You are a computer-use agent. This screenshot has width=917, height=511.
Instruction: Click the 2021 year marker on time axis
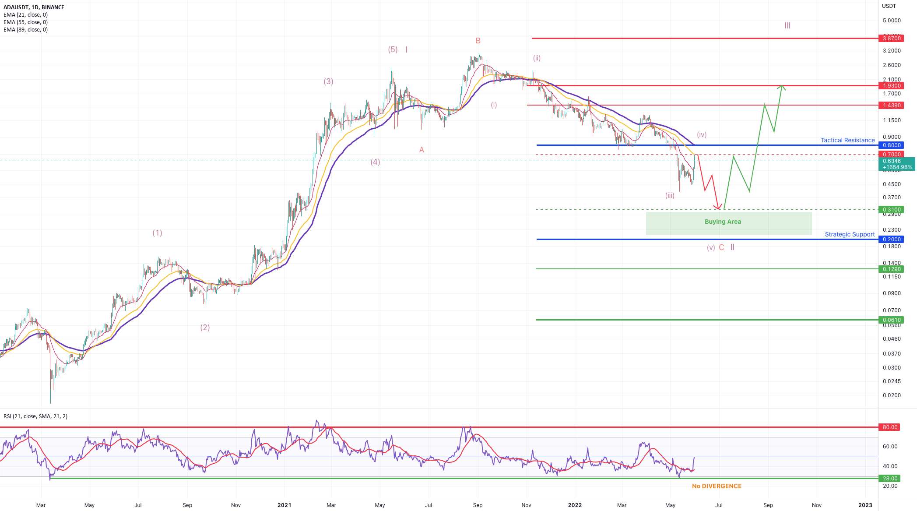pyautogui.click(x=285, y=505)
